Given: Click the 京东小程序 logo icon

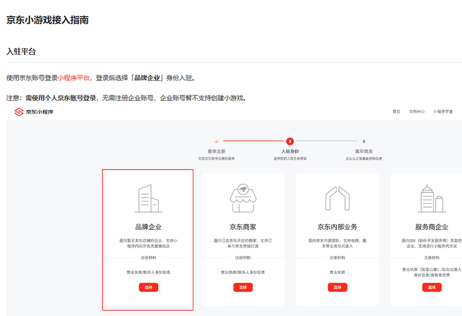Looking at the screenshot, I should click(x=19, y=112).
